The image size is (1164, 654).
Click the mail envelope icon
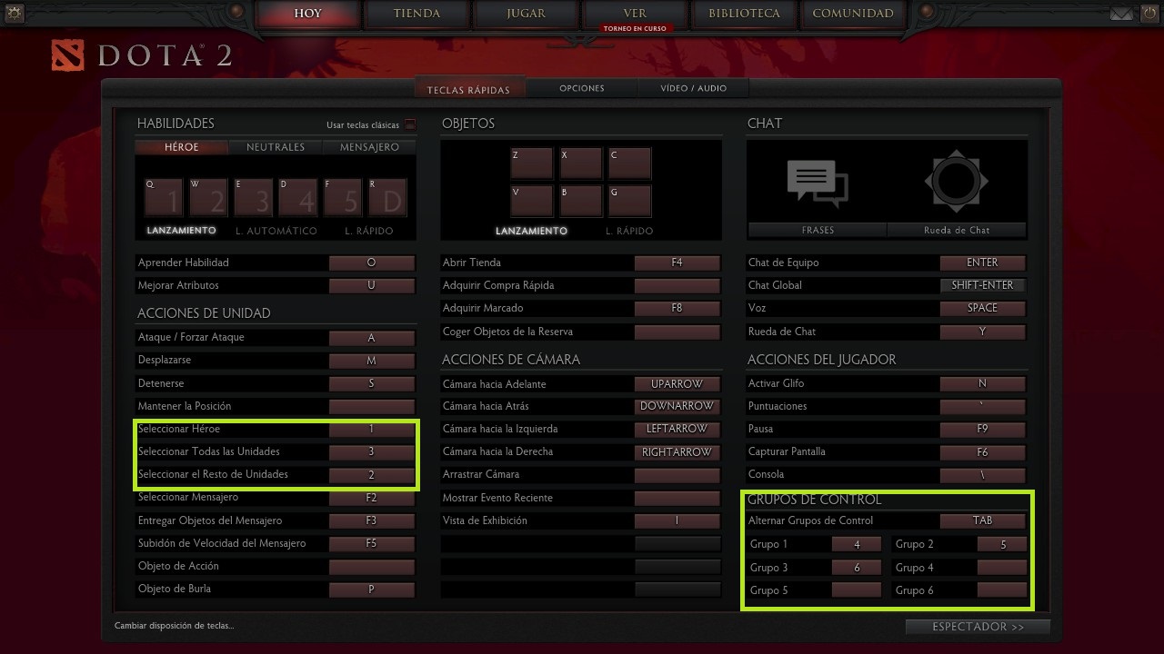pyautogui.click(x=1122, y=14)
